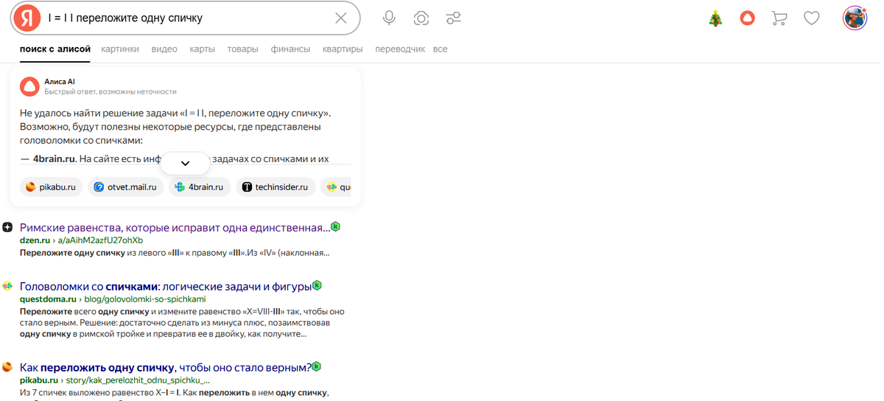Open user profile avatar
This screenshot has width=884, height=401.
click(x=855, y=18)
